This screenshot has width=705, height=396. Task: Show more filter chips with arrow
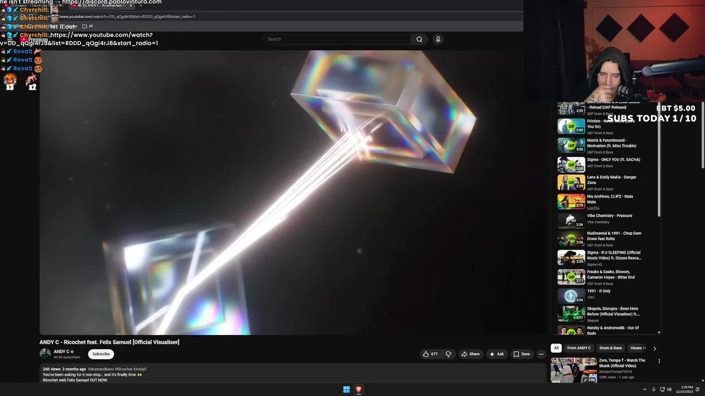pyautogui.click(x=654, y=348)
